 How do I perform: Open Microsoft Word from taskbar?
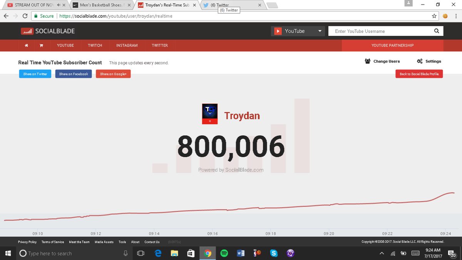241,253
